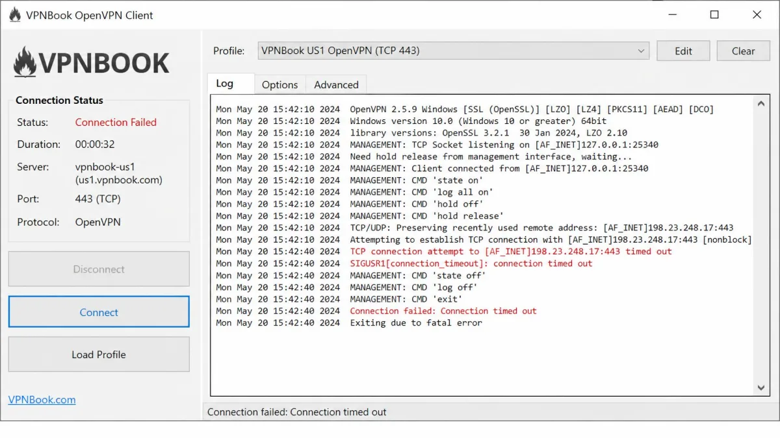
Task: Click the CMD 'state off' log line
Action: [352, 275]
